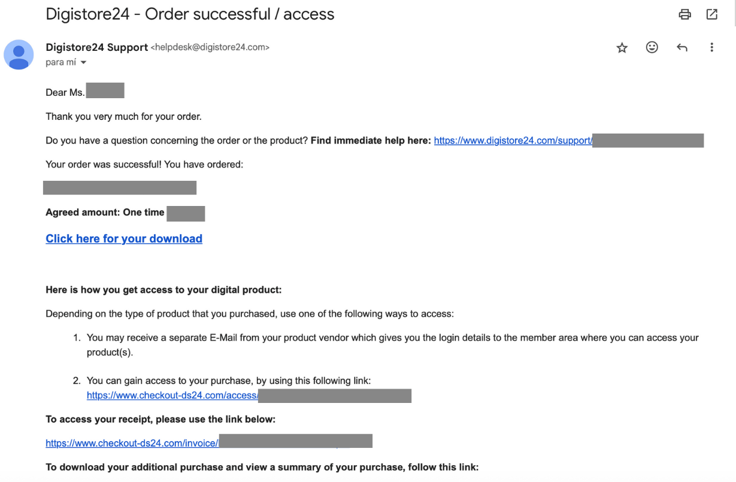Click the email subject line title

(x=190, y=14)
